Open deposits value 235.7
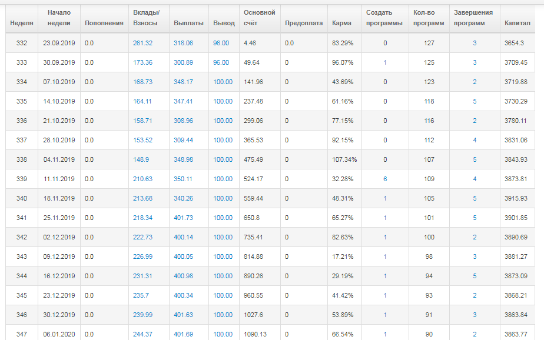The image size is (544, 340). coord(141,295)
